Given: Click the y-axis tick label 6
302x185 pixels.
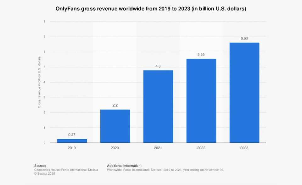Looking at the screenshot, I should (44, 52).
